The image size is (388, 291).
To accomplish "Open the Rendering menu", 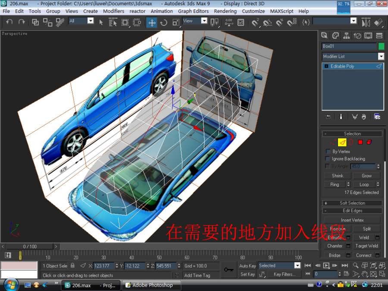I will [x=225, y=11].
